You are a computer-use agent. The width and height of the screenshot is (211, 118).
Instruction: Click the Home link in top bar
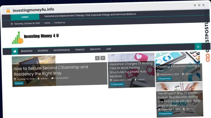(47, 23)
